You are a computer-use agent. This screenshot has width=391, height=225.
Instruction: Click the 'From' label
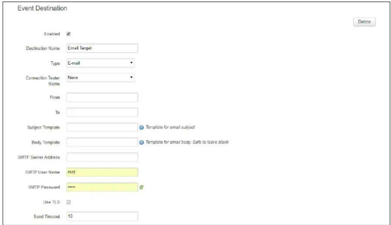[x=55, y=97]
